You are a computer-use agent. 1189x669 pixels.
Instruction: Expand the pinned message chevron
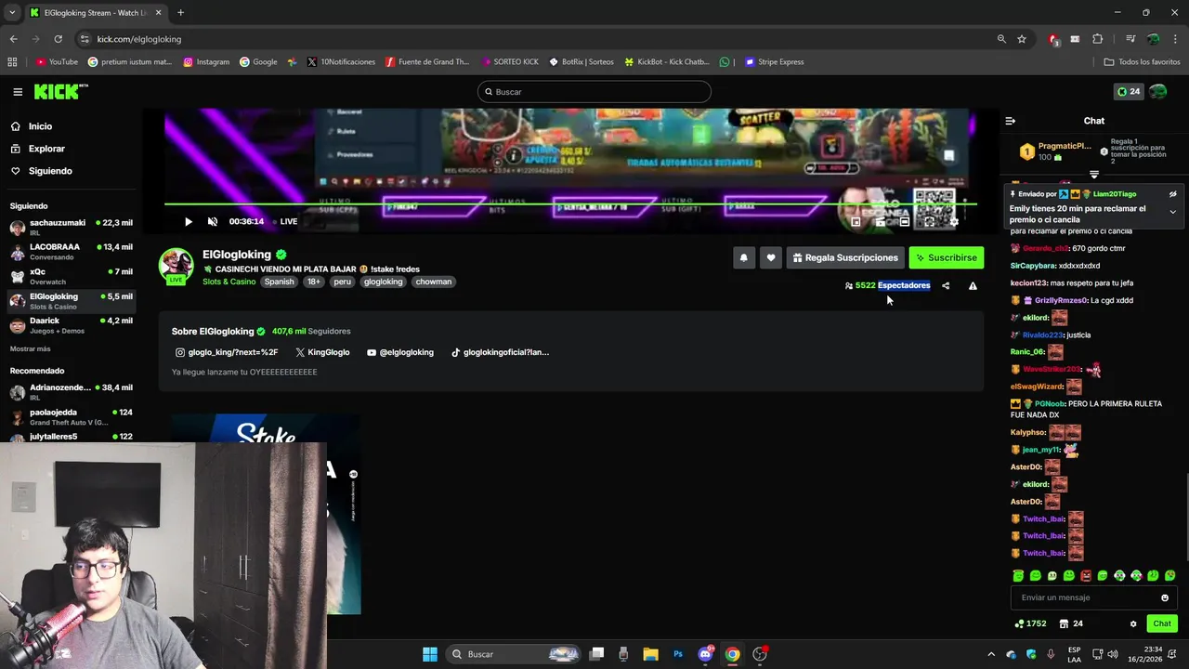(x=1172, y=212)
